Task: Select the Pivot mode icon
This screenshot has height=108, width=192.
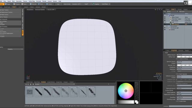Action: coord(39,4)
